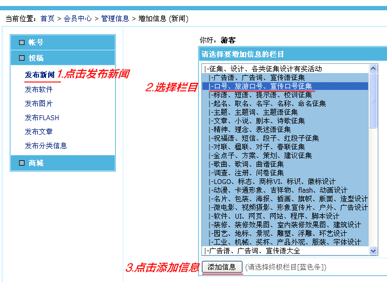Click the list scroll-up arrow

[373, 68]
